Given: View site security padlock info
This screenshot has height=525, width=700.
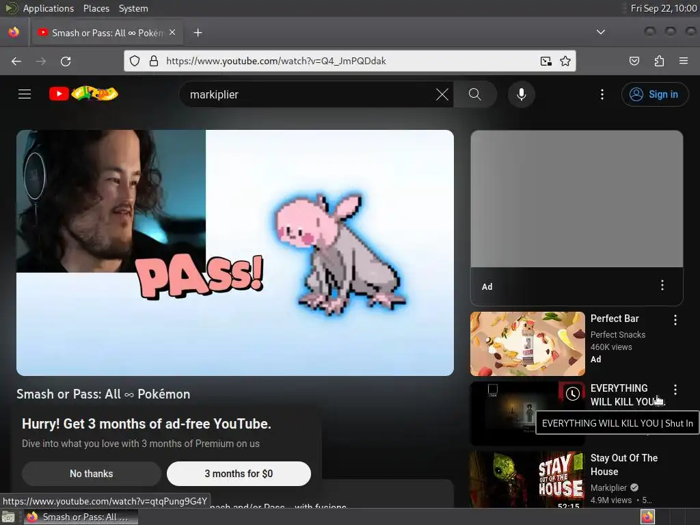Looking at the screenshot, I should [154, 61].
